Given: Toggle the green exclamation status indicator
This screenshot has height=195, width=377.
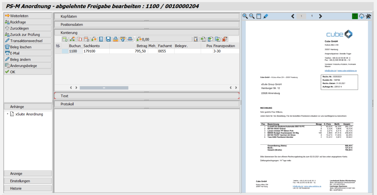Looking at the screenshot, I should pos(355,16).
